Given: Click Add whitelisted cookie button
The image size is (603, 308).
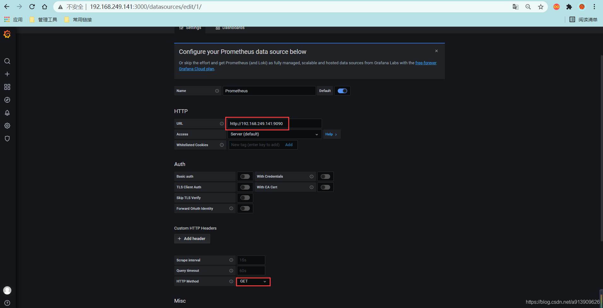Looking at the screenshot, I should (x=289, y=145).
